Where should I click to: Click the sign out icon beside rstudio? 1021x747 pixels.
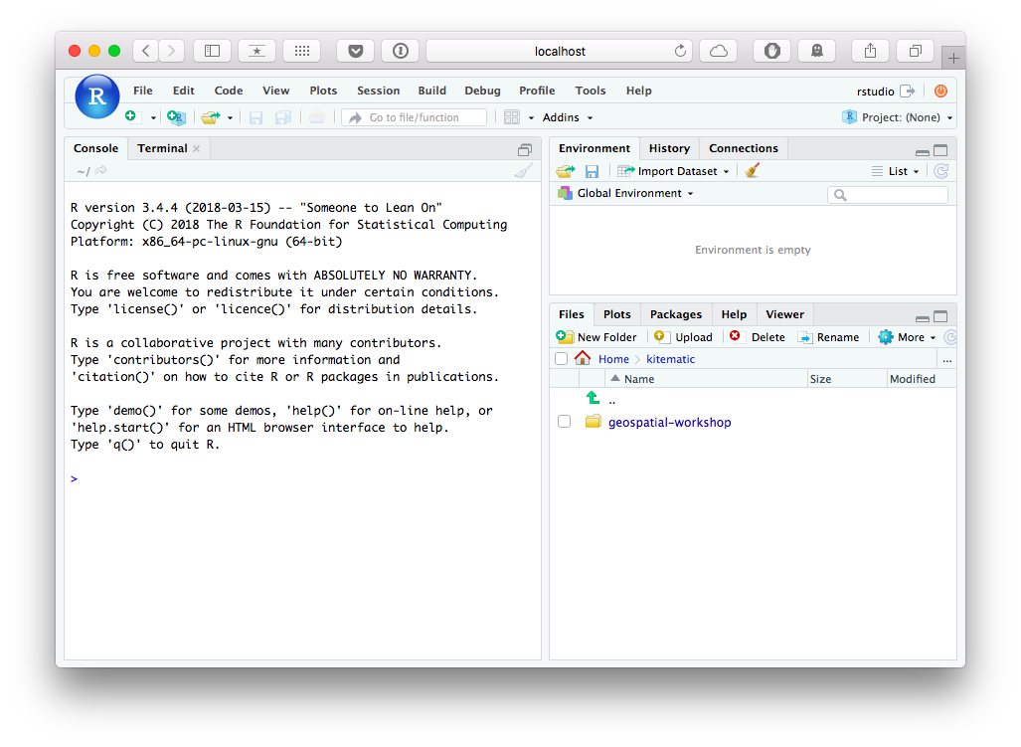pos(907,92)
